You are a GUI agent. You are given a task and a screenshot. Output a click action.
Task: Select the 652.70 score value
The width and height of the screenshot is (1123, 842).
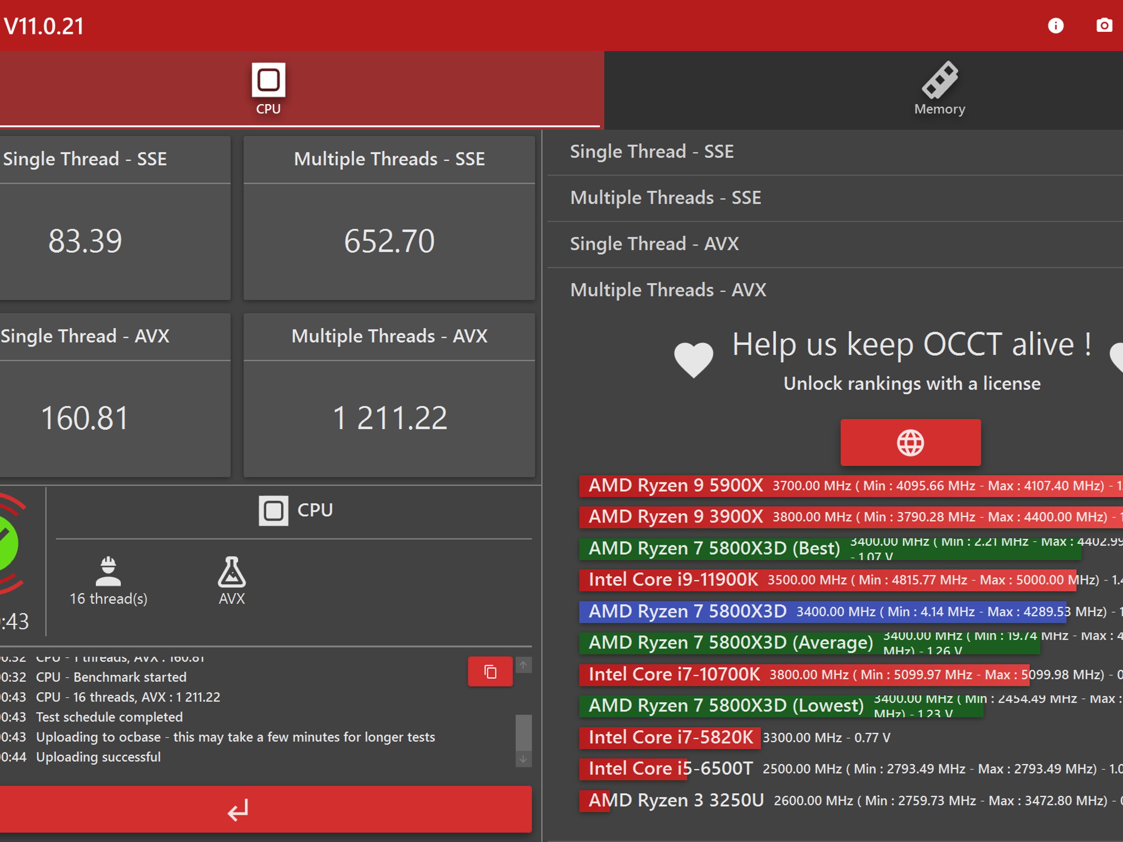coord(389,241)
